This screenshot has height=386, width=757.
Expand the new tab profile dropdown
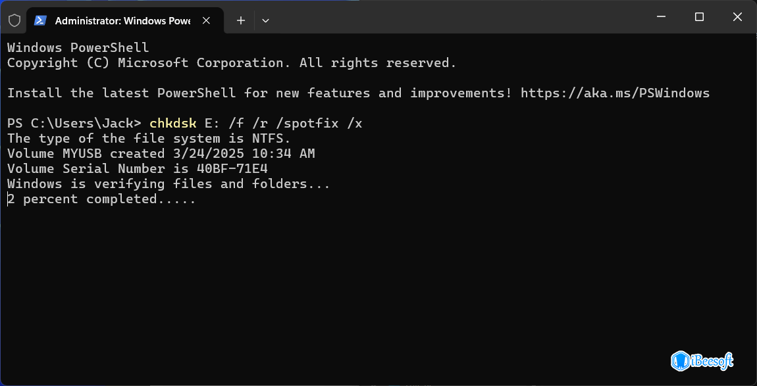pos(265,20)
